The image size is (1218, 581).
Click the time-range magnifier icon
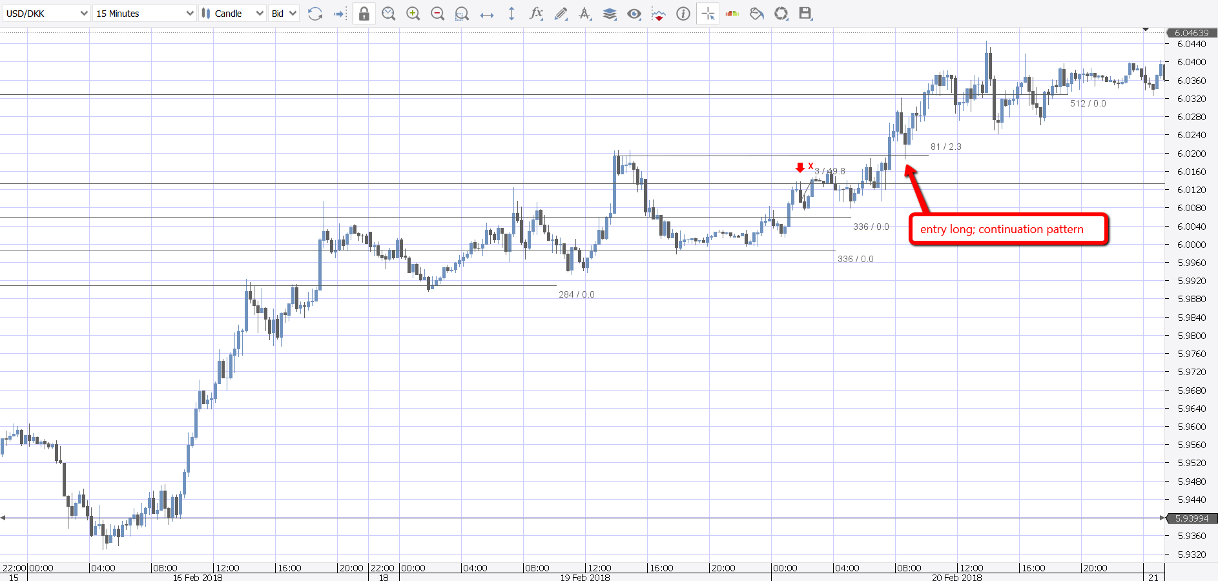click(388, 14)
